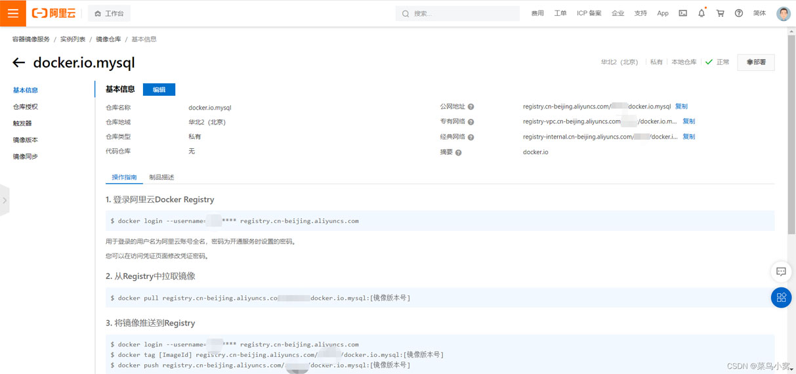Click help icon next to 公网地址
Screen dimensions: 796x374
(471, 107)
